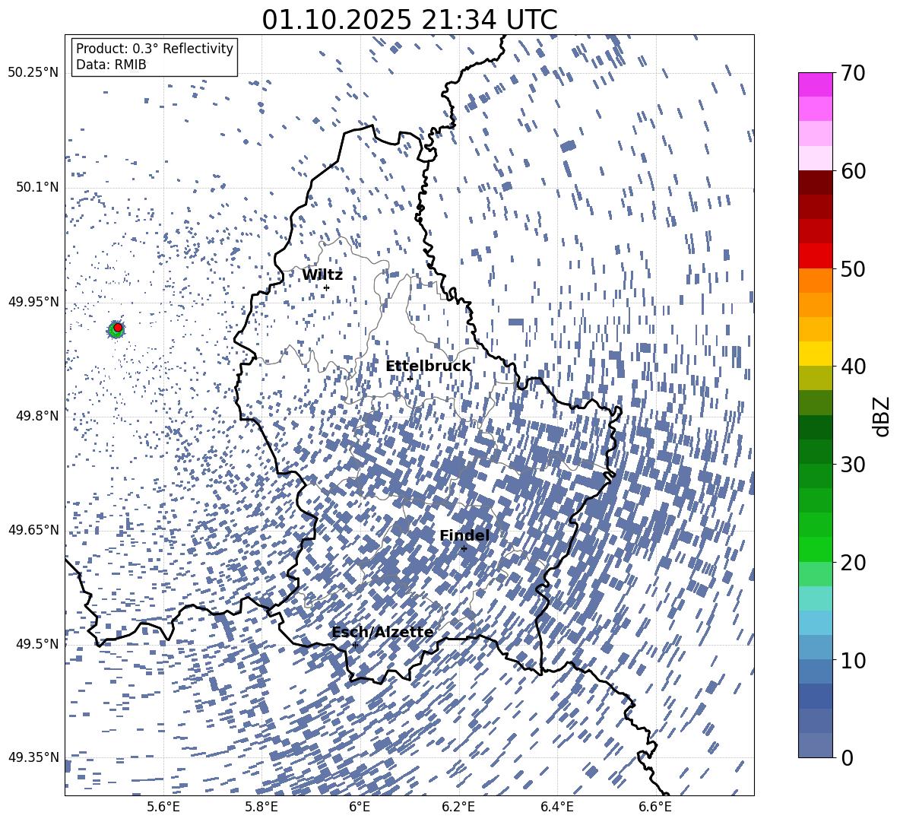
Task: Click the 50.1°N latitude tick label
Action: click(37, 187)
